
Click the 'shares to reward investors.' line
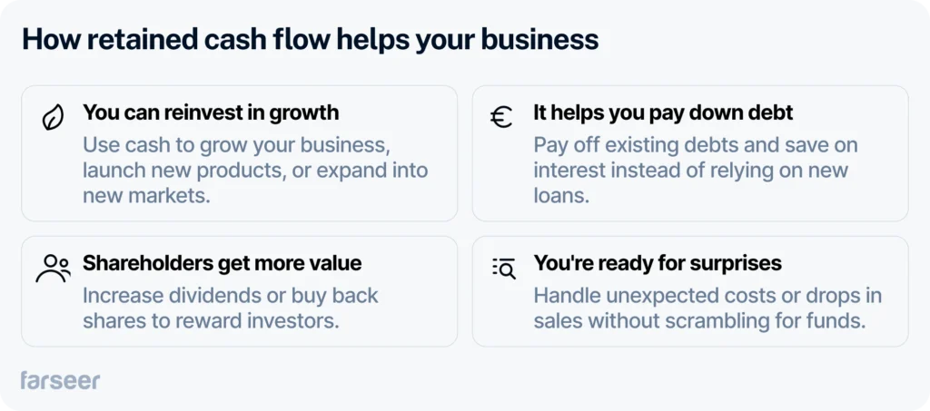[211, 321]
